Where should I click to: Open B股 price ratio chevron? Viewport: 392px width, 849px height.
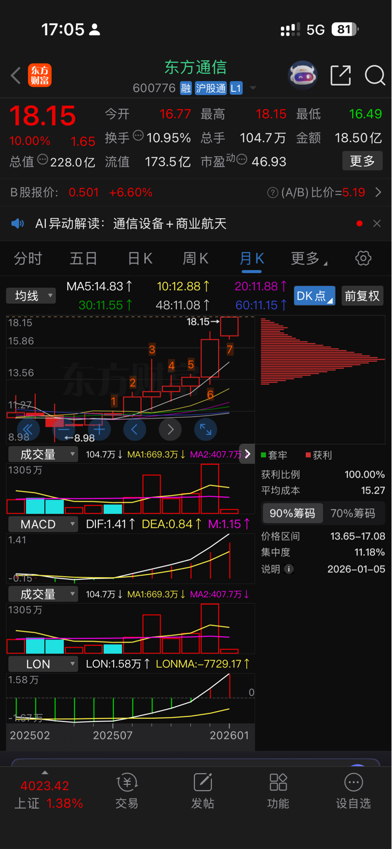click(378, 192)
